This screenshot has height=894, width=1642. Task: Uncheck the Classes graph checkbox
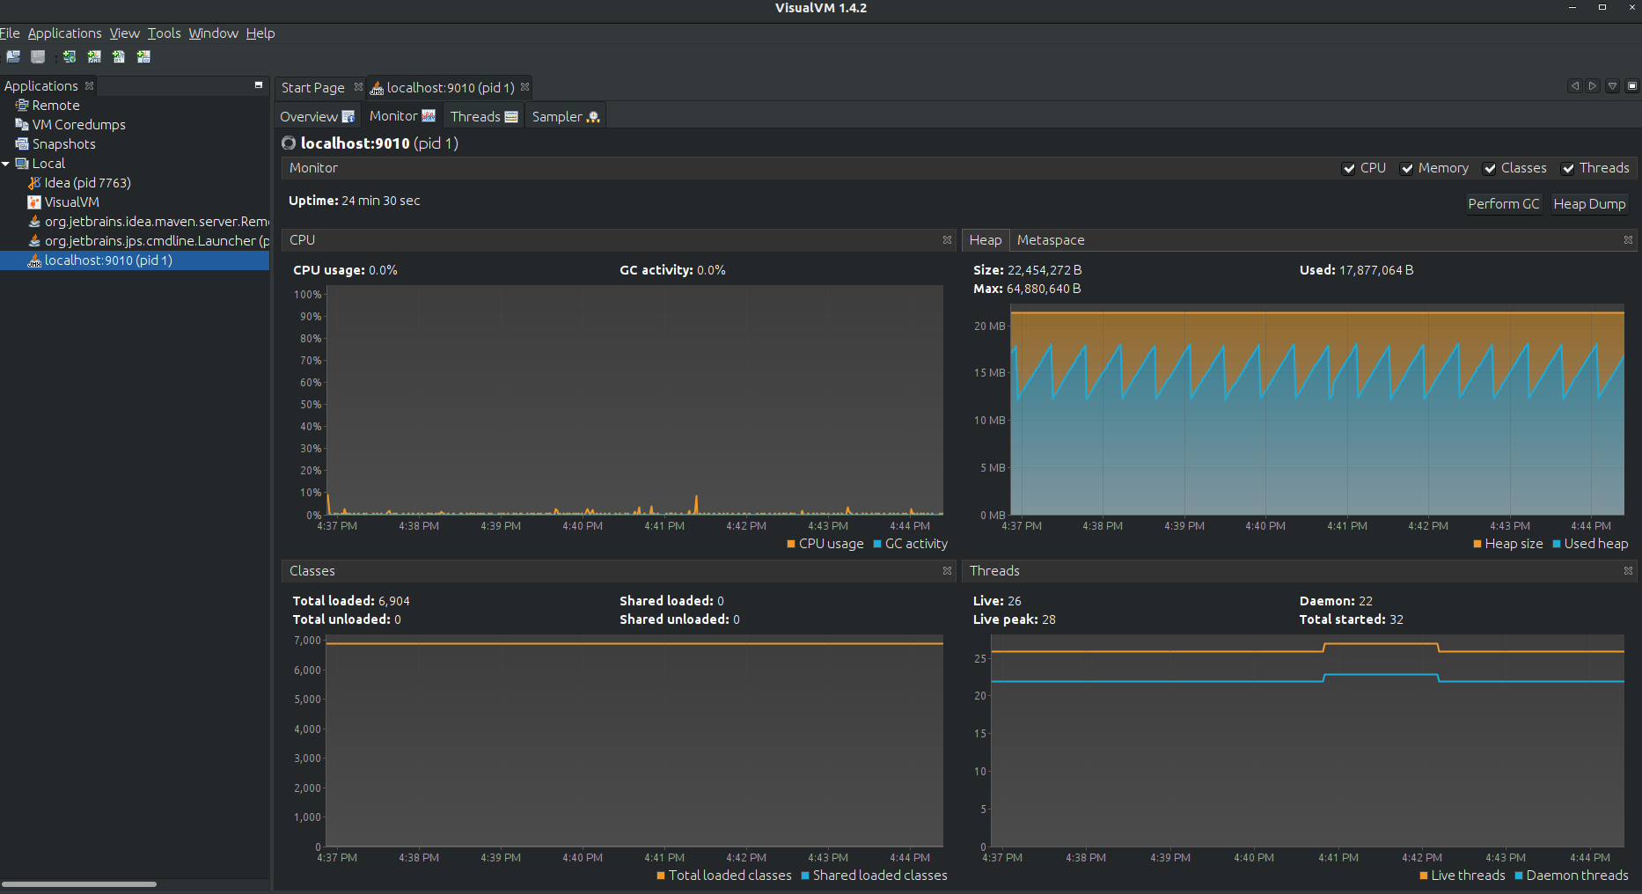pyautogui.click(x=1489, y=169)
